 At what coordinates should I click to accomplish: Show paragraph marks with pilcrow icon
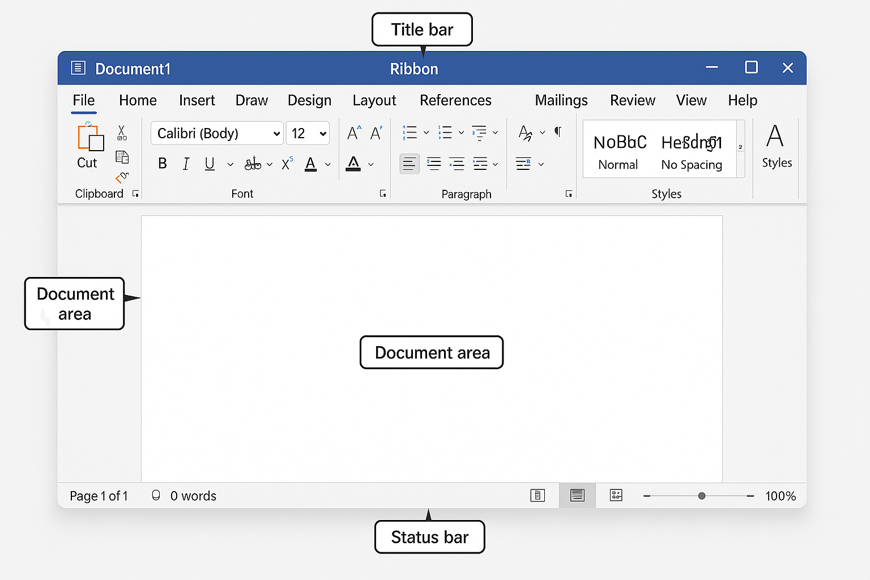pyautogui.click(x=558, y=132)
